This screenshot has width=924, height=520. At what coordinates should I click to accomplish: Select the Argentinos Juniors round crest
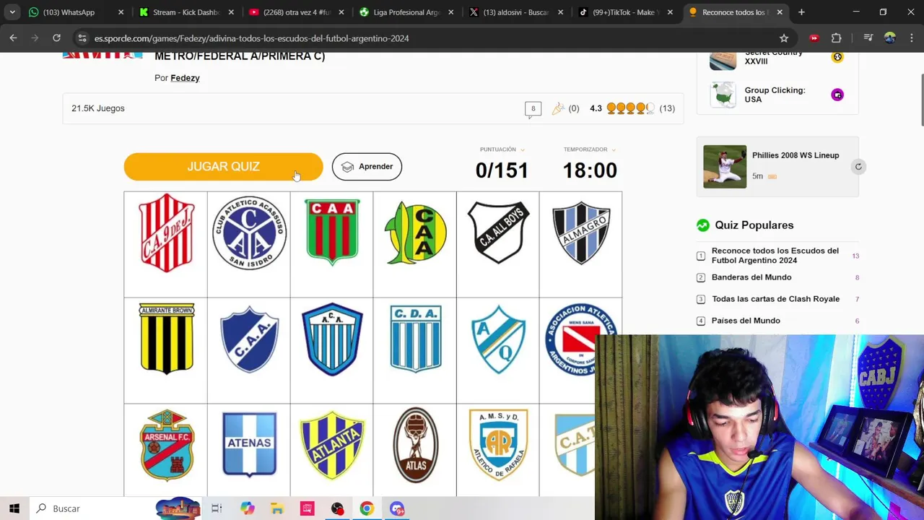(x=581, y=339)
